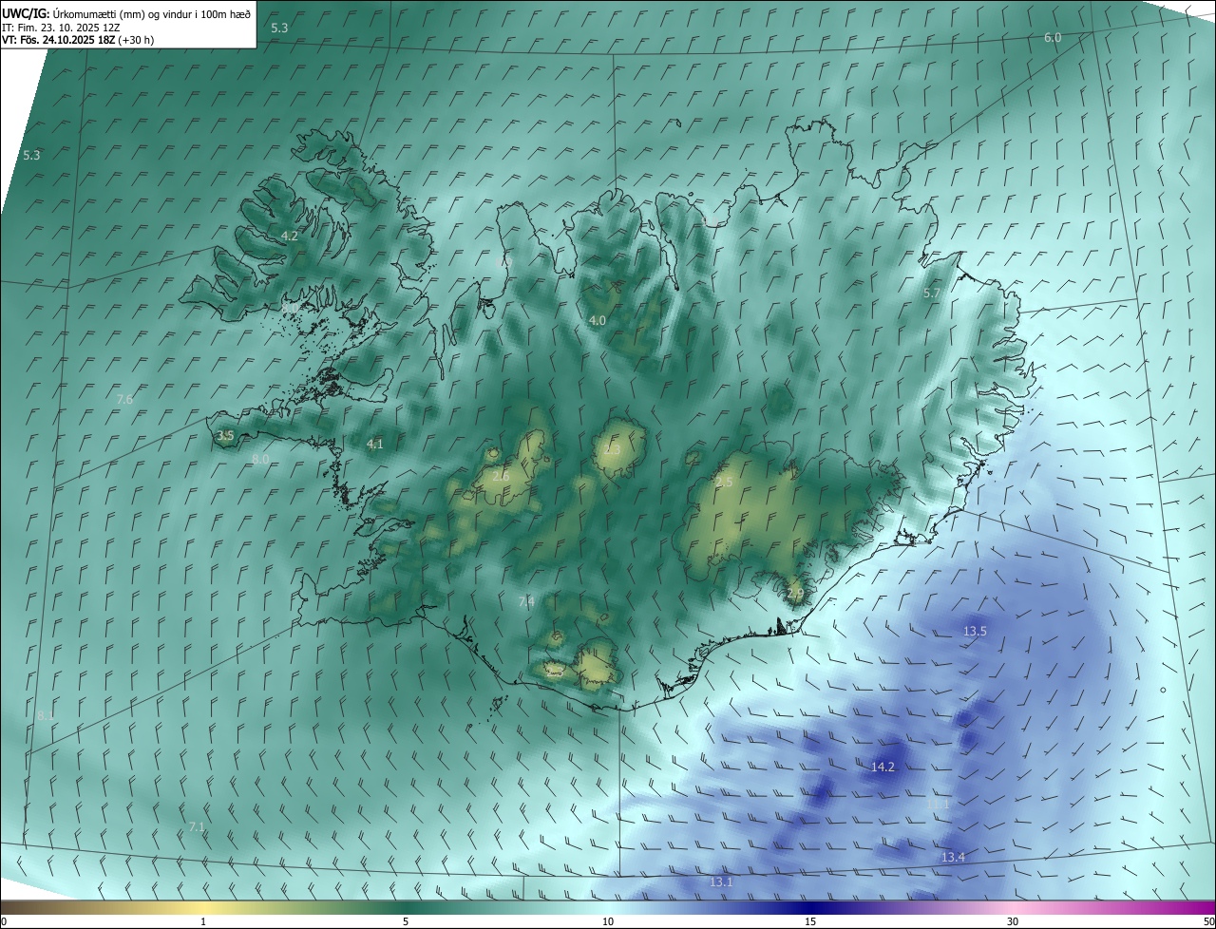This screenshot has width=1216, height=929.
Task: Click the 4.0 value label on the map
Action: 597,321
